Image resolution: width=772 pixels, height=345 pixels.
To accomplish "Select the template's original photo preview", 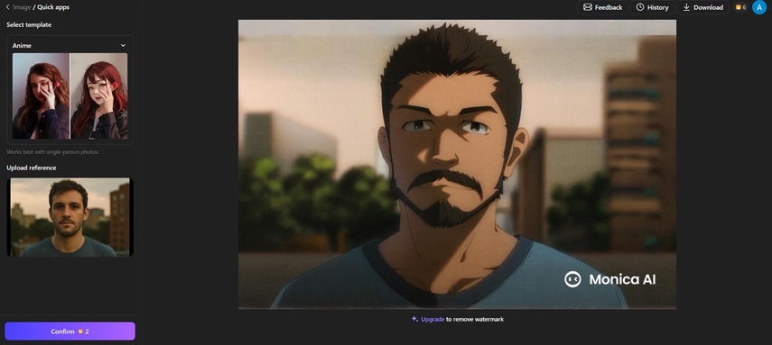I will [x=41, y=96].
